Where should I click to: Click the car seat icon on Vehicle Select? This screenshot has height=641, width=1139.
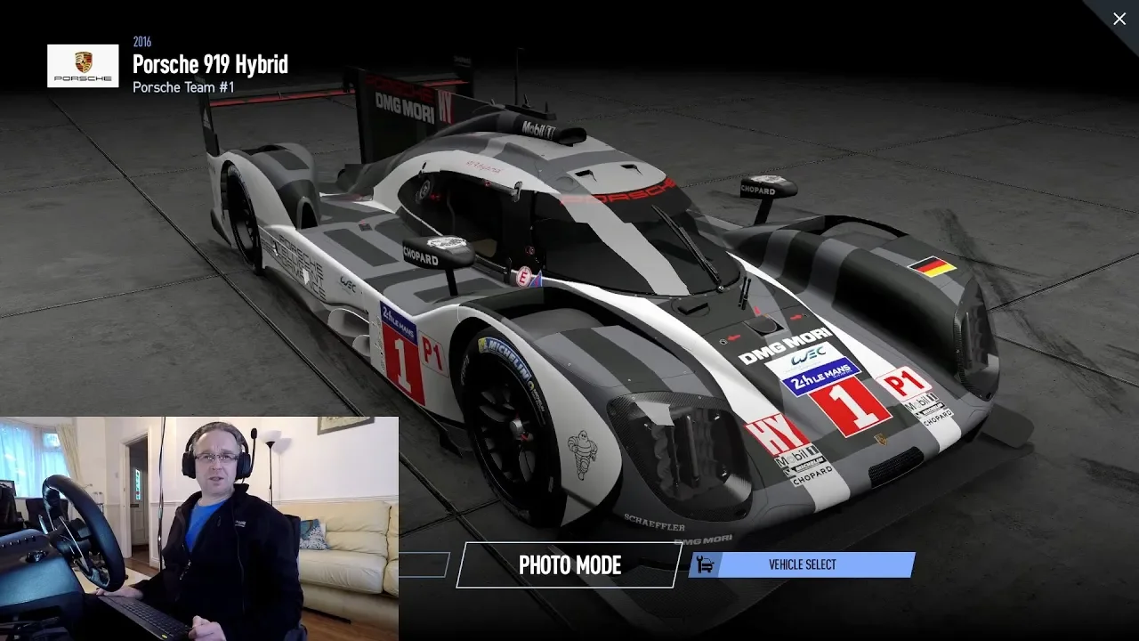[705, 564]
